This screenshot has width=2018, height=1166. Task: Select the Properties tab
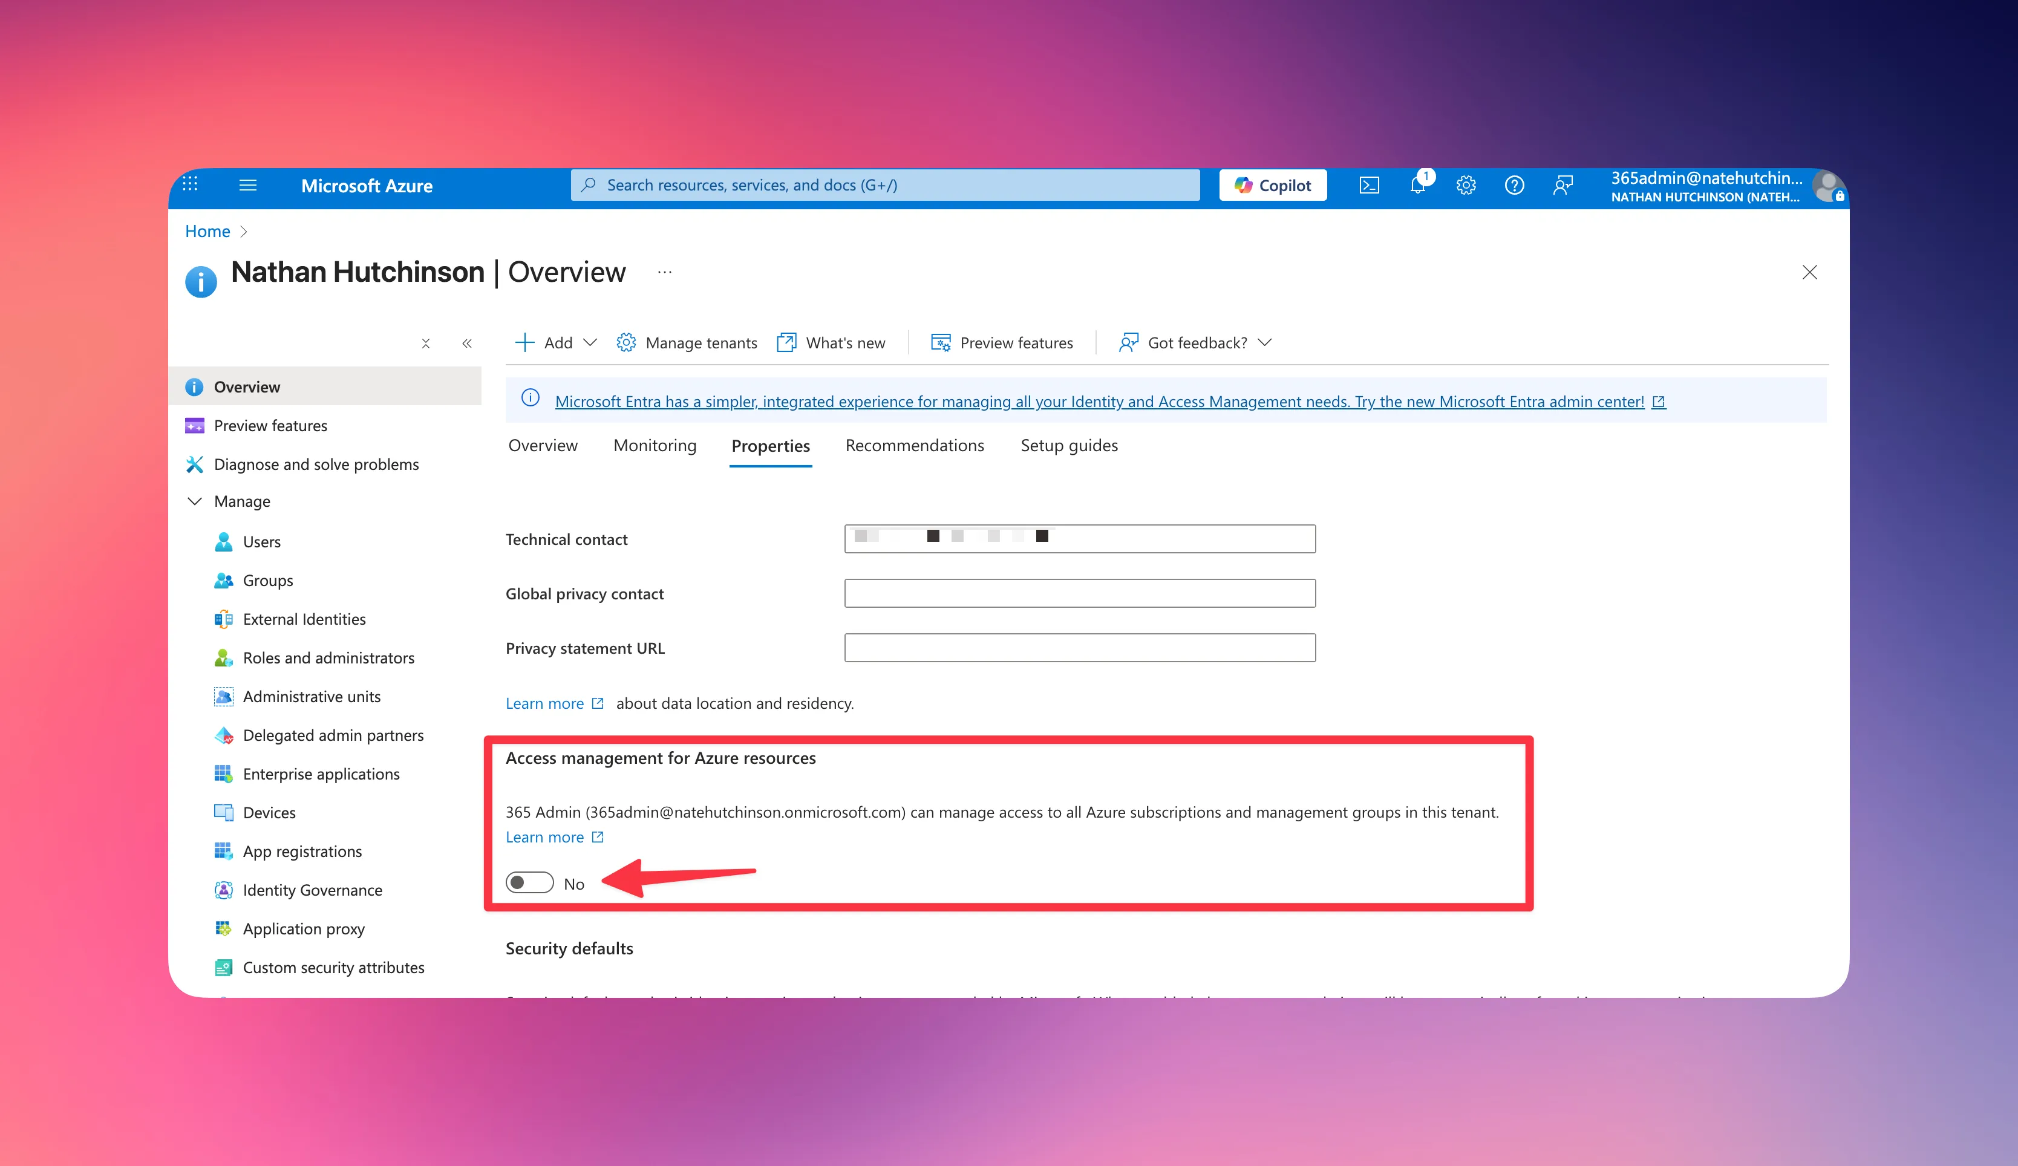pos(771,446)
